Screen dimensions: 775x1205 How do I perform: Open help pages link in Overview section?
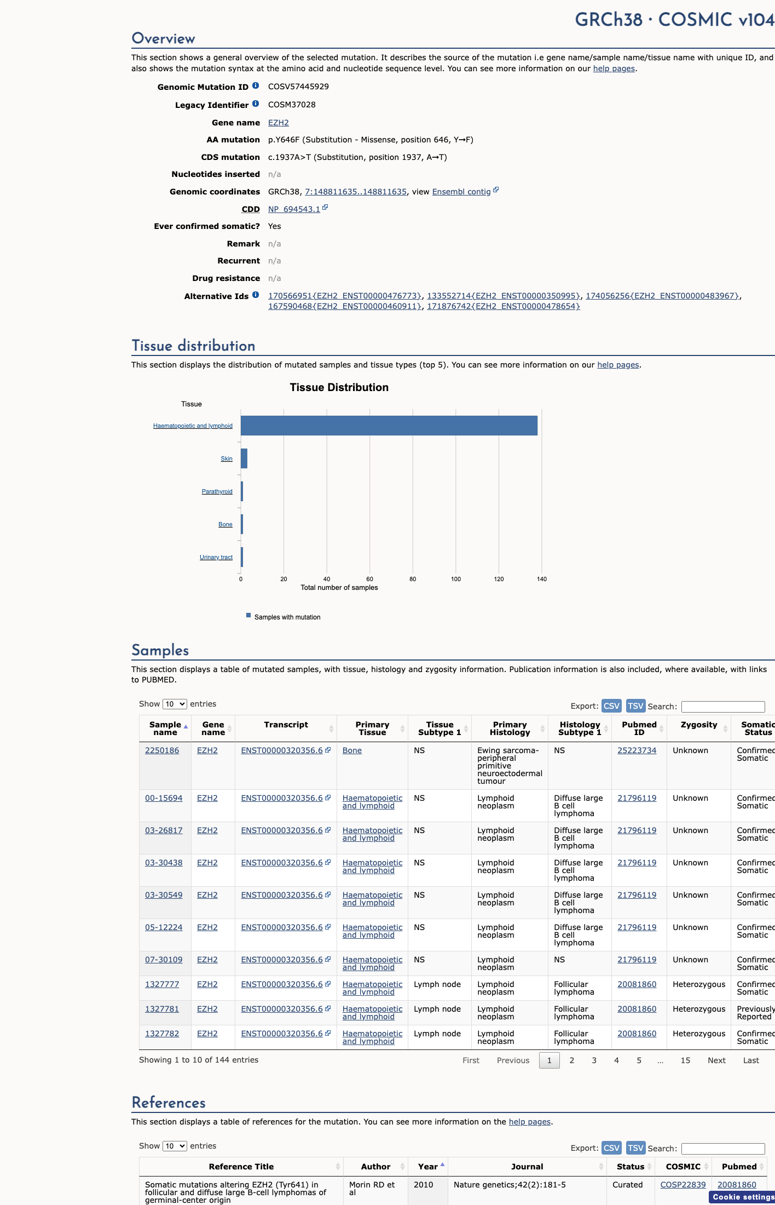point(614,68)
